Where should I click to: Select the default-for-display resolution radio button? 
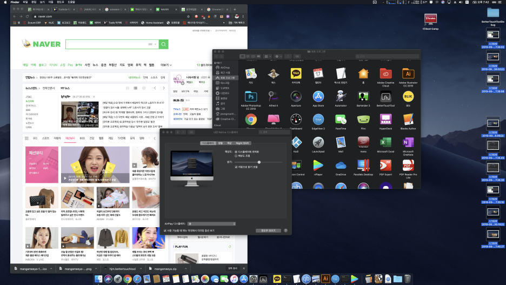(x=236, y=152)
